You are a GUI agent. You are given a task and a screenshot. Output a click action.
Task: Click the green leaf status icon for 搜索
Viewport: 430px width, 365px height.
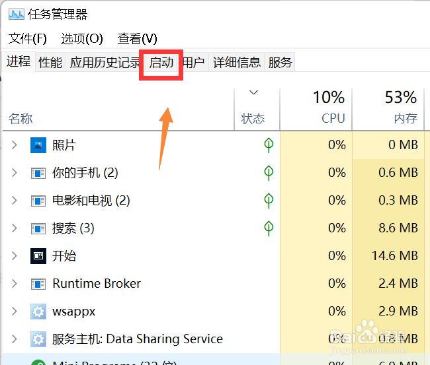pos(269,228)
